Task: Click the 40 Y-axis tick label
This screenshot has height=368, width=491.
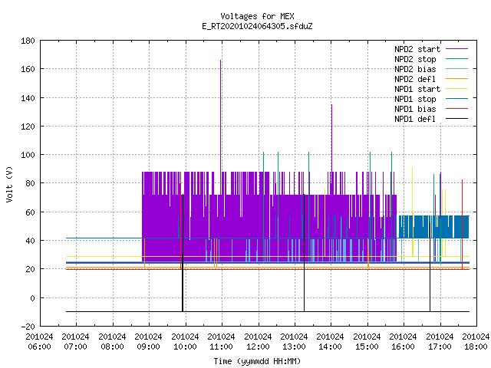Action: pos(31,241)
